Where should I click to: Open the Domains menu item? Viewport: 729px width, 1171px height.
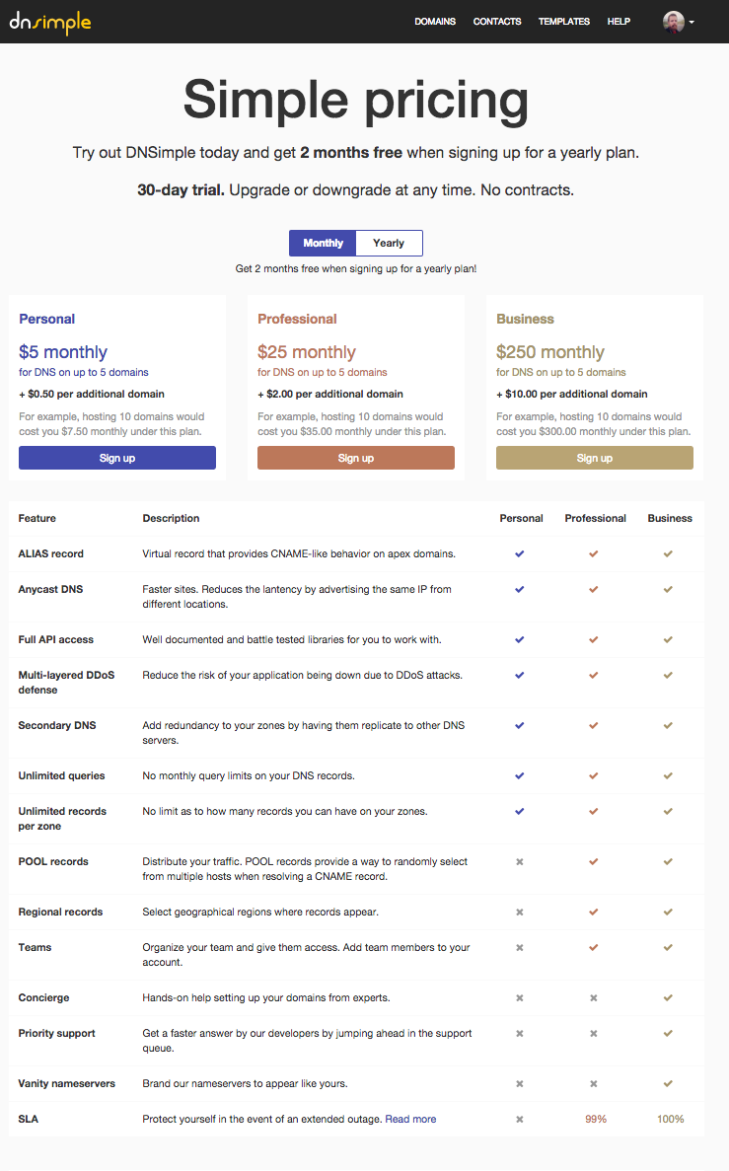pos(435,22)
